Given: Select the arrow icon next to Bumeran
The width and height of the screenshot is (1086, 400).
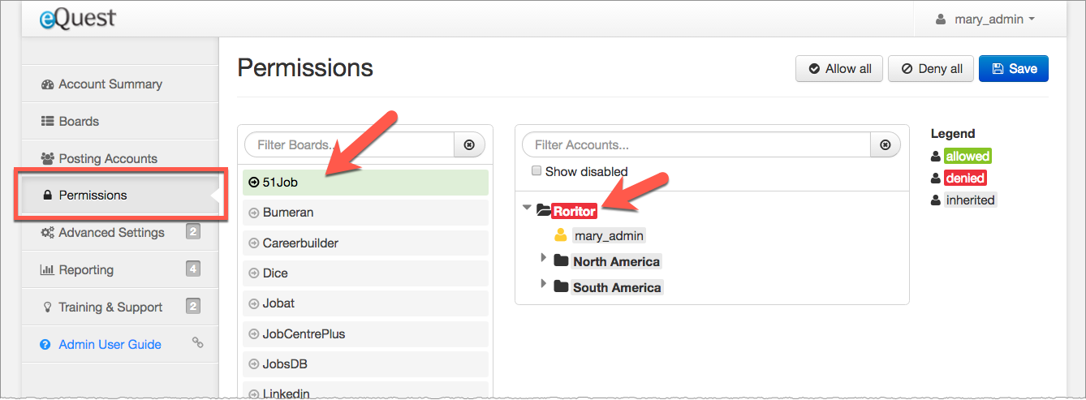Looking at the screenshot, I should [x=252, y=213].
